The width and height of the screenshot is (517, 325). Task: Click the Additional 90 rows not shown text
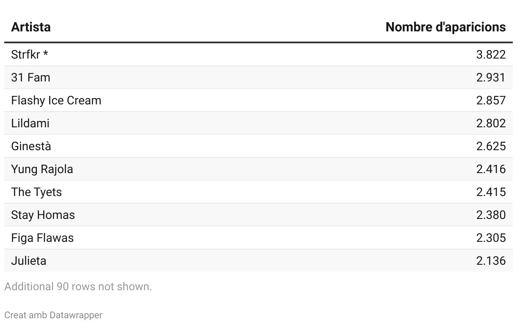[78, 287]
